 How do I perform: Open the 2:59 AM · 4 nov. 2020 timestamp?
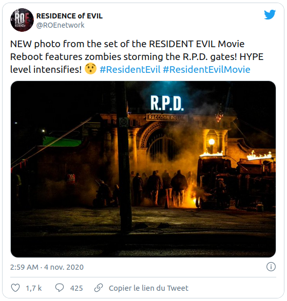47,267
